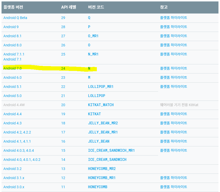Click API level 20 cell
220x192 pixels.
(63, 105)
